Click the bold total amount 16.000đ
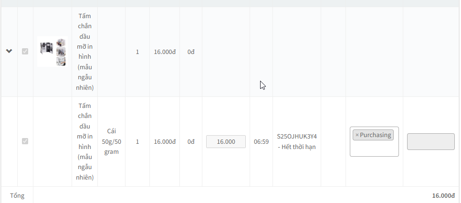461x203 pixels. click(443, 196)
